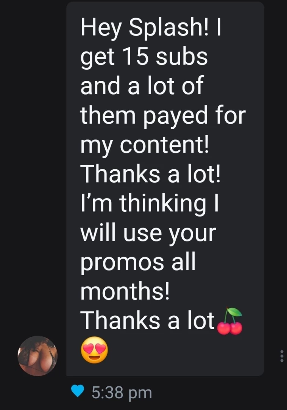Click the 5:38 pm timestamp

click(x=122, y=392)
